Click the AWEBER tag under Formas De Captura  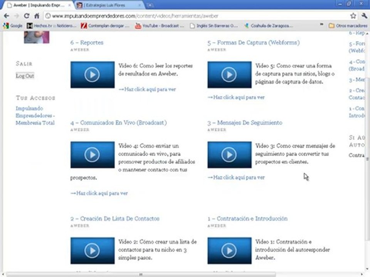coord(217,50)
